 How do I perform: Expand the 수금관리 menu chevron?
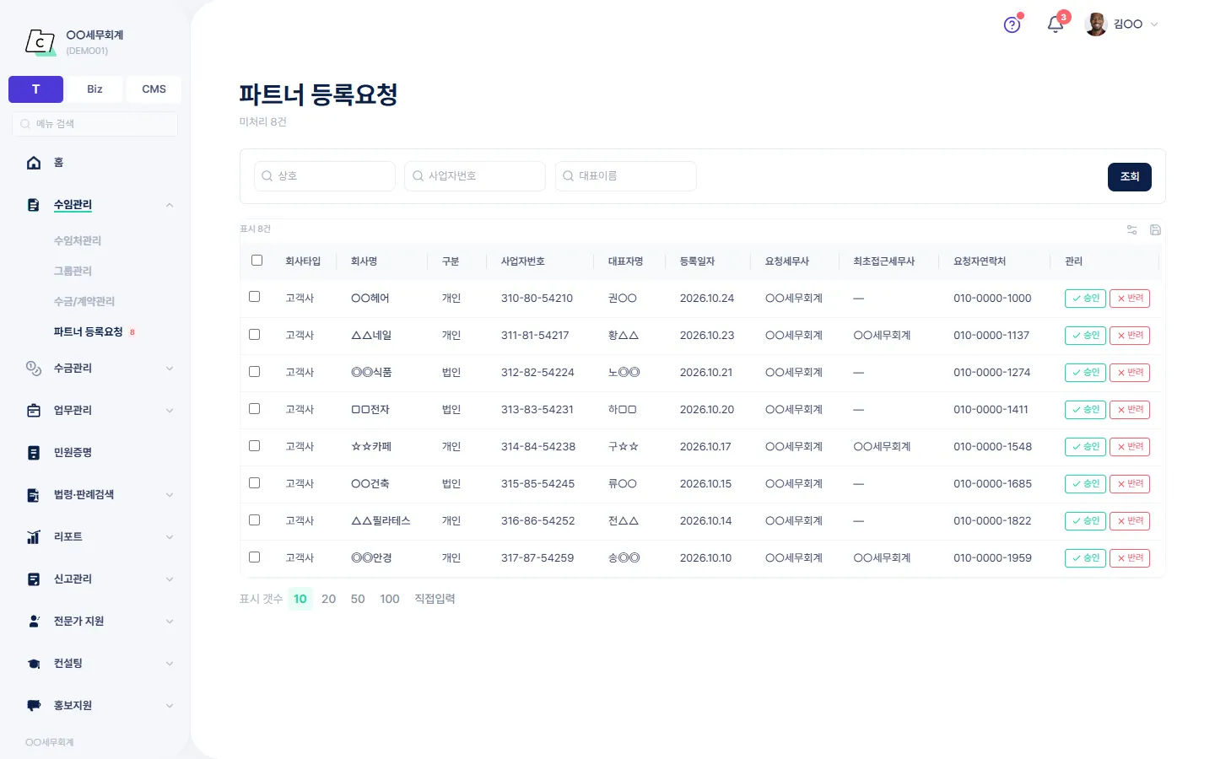pyautogui.click(x=170, y=369)
